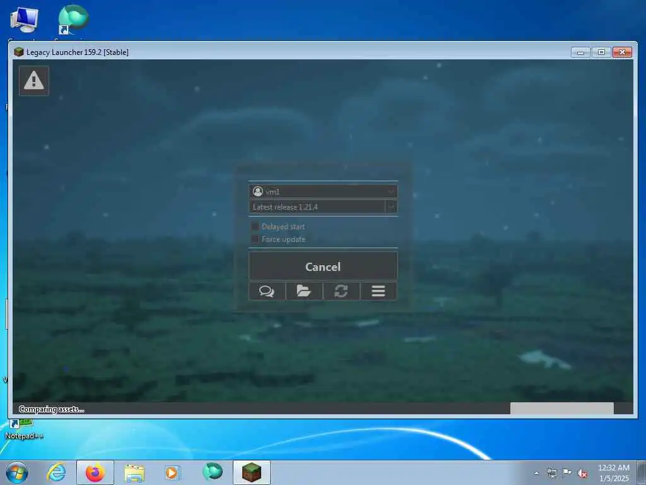Minimize the Legacy Launcher window
The image size is (646, 485).
[581, 52]
